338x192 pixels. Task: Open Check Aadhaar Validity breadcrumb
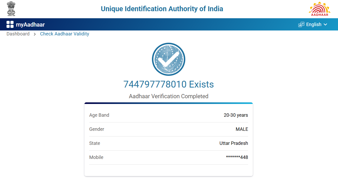click(x=65, y=34)
